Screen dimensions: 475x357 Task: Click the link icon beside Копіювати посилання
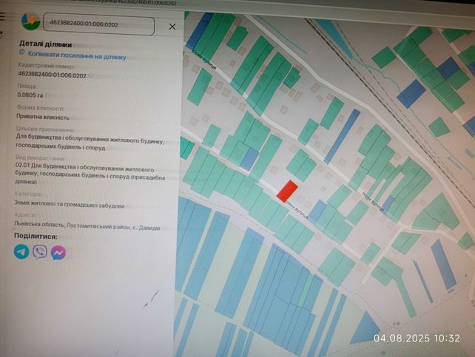coord(21,52)
